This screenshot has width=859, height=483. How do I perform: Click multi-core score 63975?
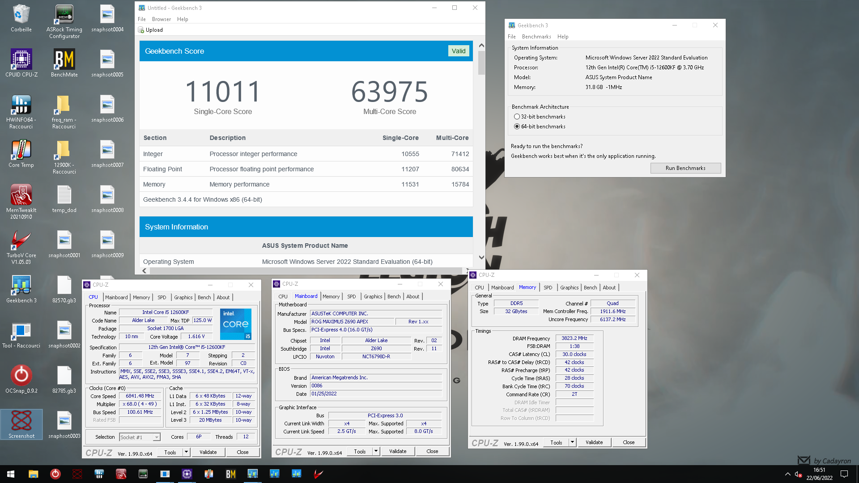[x=389, y=92]
